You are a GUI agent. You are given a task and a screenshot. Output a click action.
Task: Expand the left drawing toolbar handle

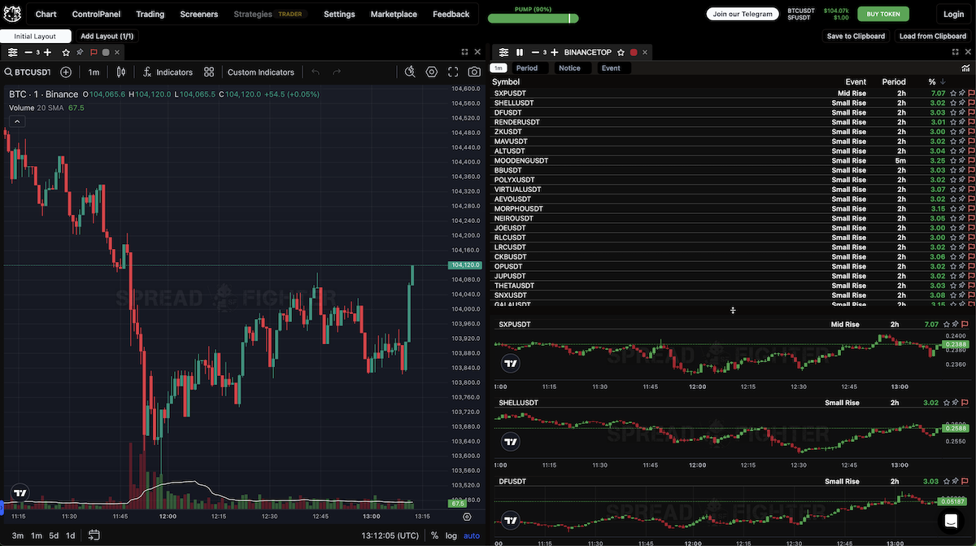[2, 509]
